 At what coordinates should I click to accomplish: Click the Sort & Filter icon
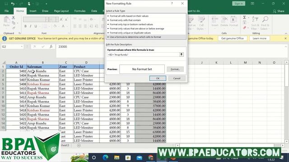pos(255,19)
